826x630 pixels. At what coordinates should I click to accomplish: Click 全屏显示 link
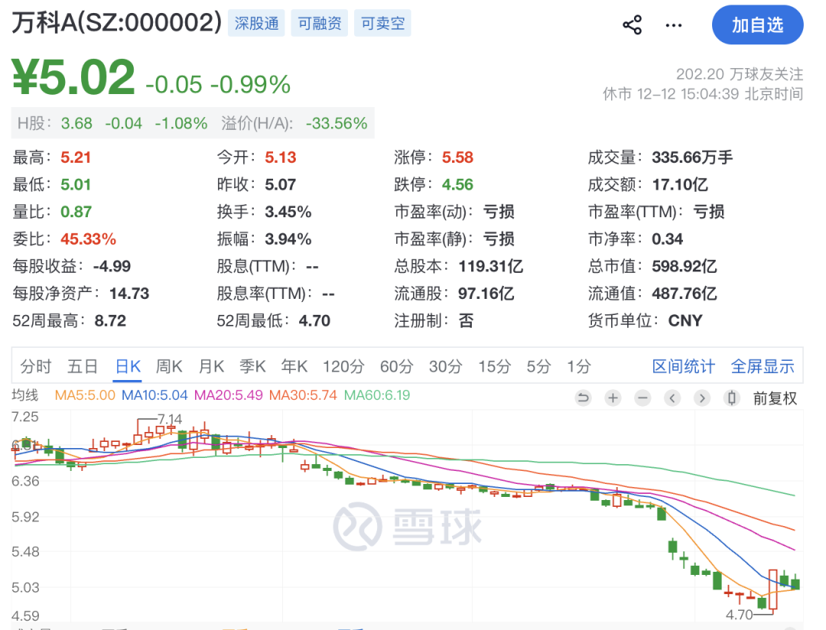pyautogui.click(x=763, y=366)
